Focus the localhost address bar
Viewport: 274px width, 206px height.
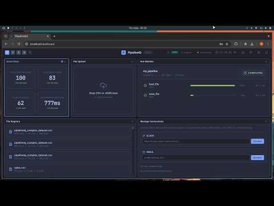(122, 44)
